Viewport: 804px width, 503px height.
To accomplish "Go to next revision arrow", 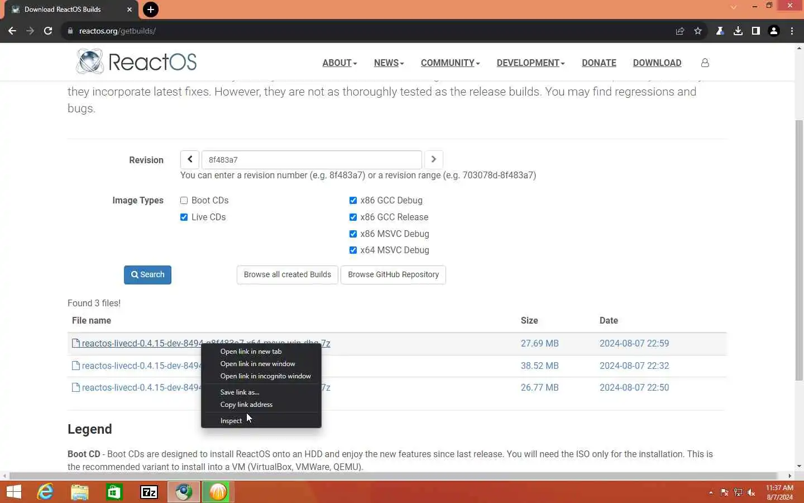I will (434, 159).
